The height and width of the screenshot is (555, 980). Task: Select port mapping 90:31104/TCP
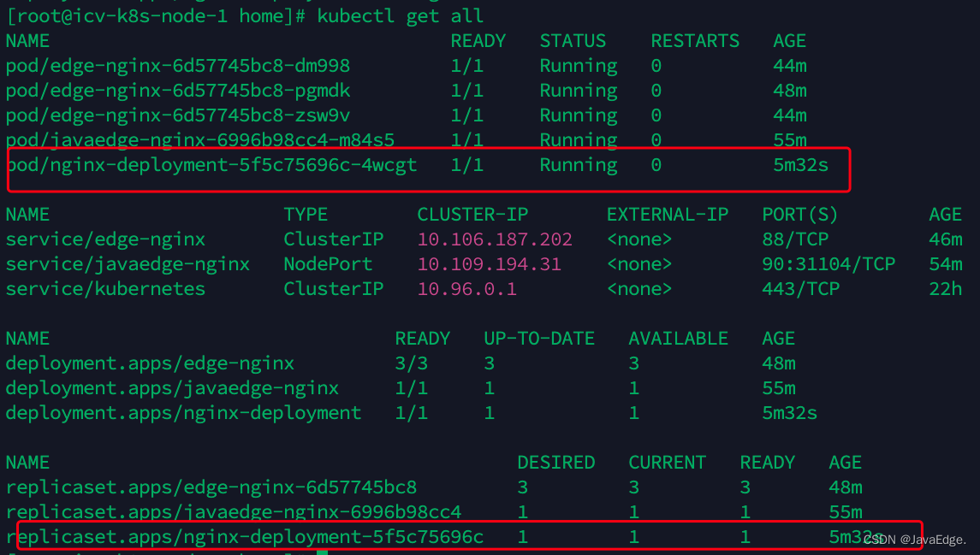[x=829, y=263]
